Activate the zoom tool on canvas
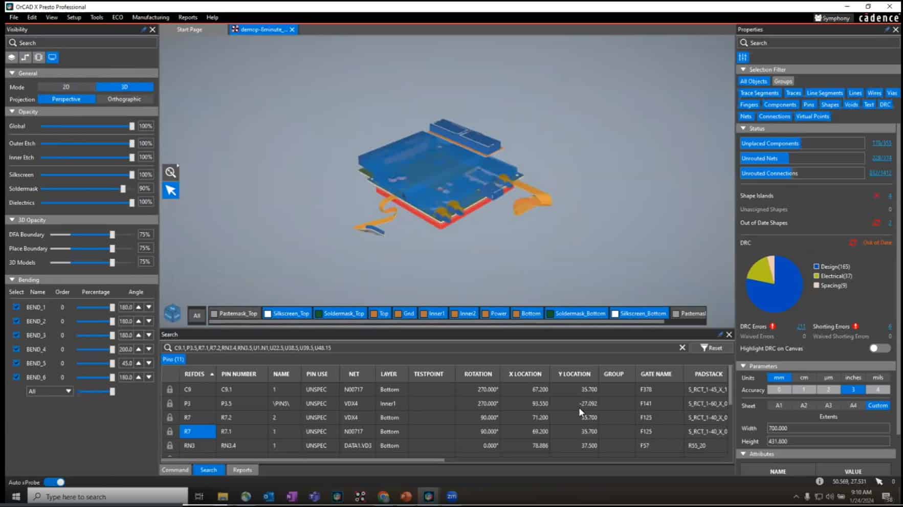The image size is (903, 507). [x=171, y=172]
